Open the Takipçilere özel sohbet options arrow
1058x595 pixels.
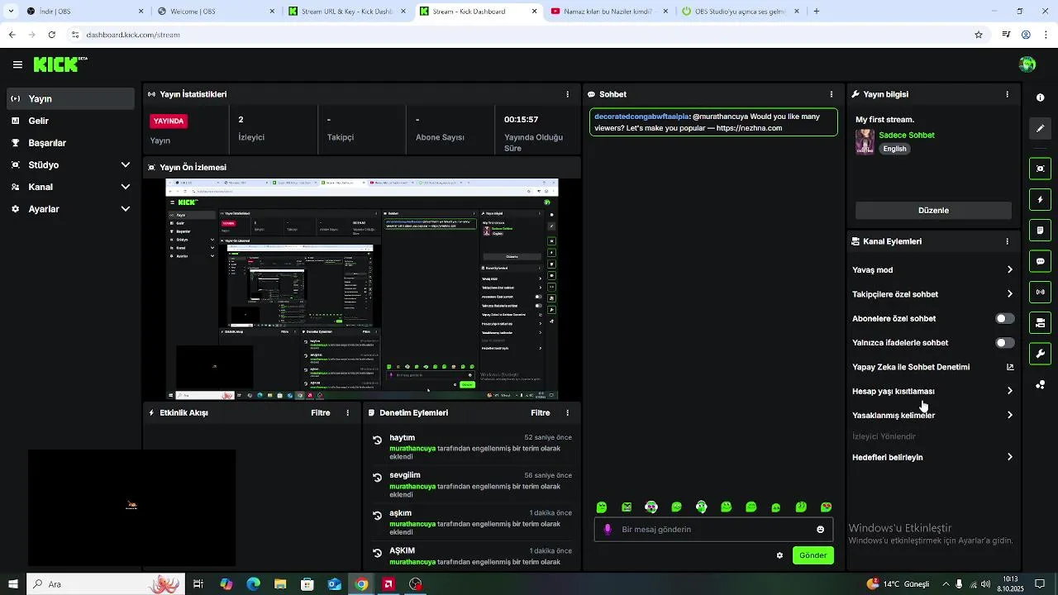(1010, 293)
